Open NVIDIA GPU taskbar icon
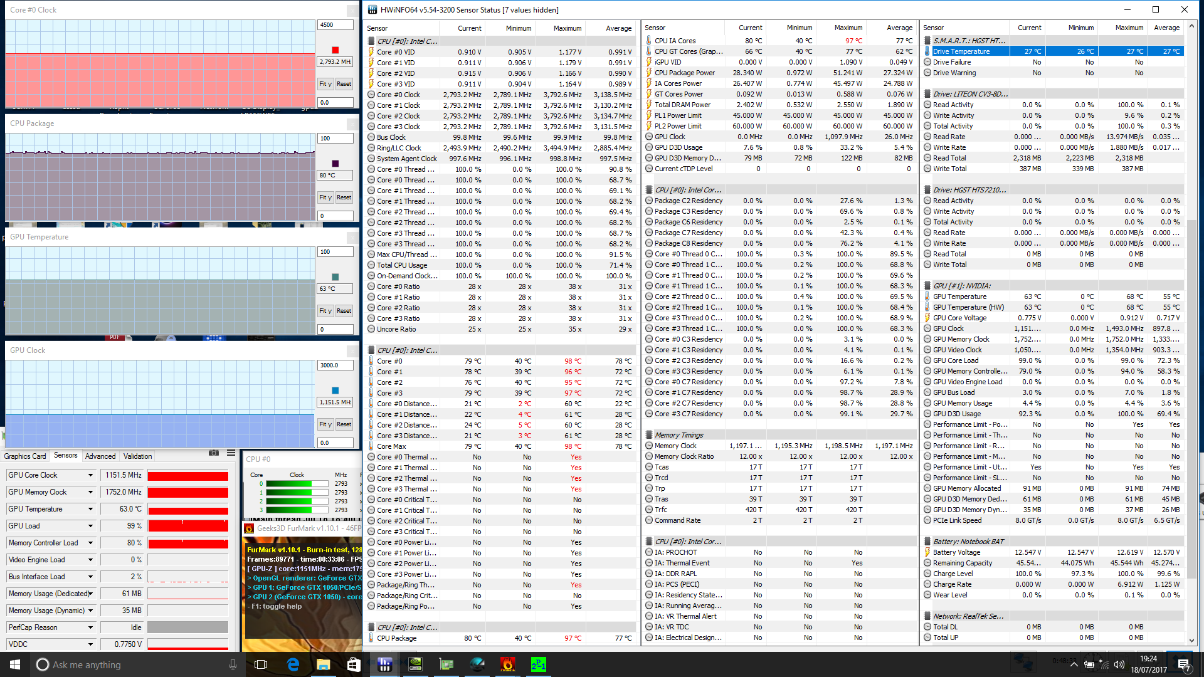This screenshot has width=1204, height=677. (x=415, y=664)
